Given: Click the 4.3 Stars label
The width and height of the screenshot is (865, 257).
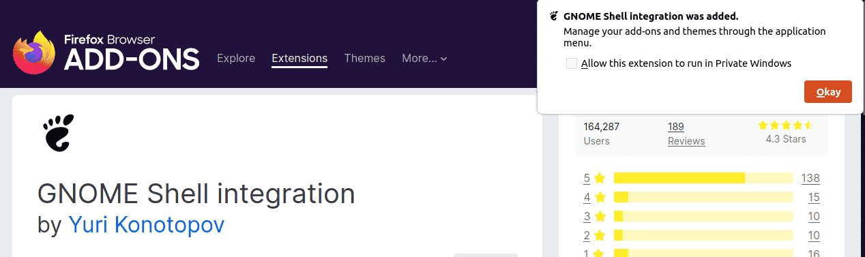Looking at the screenshot, I should coord(786,139).
